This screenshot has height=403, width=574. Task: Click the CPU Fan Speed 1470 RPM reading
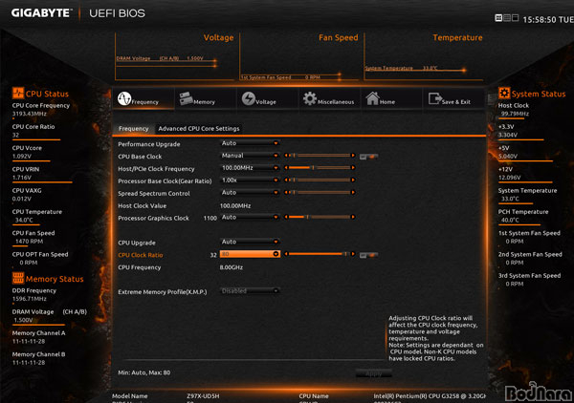(x=30, y=242)
